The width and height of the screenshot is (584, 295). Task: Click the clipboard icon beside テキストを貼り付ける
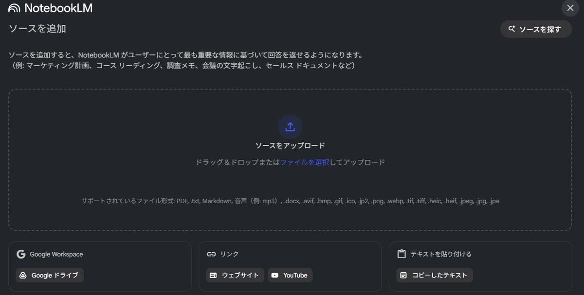point(401,254)
